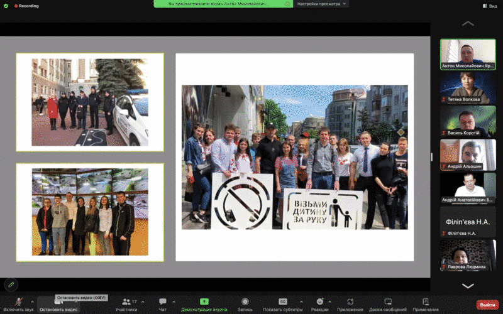Screen dimensions: 503x314
Task: Open the Чат chat bubble icon
Action: tap(163, 301)
